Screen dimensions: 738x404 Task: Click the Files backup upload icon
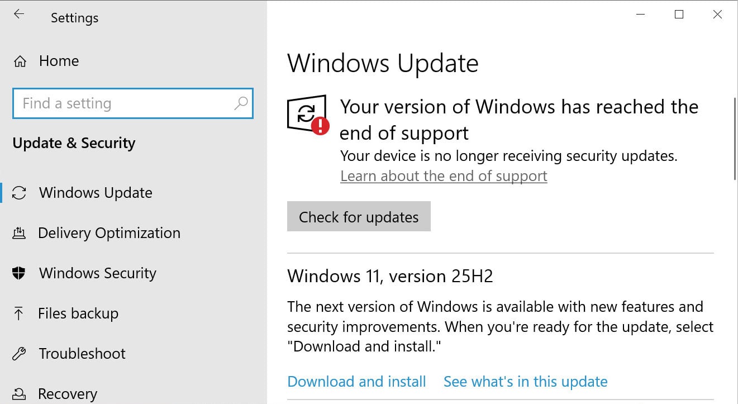click(21, 313)
